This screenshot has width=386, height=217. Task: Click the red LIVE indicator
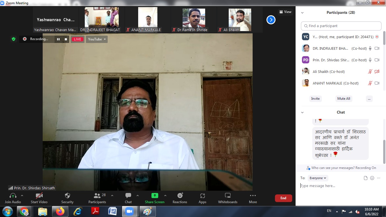pos(77,39)
